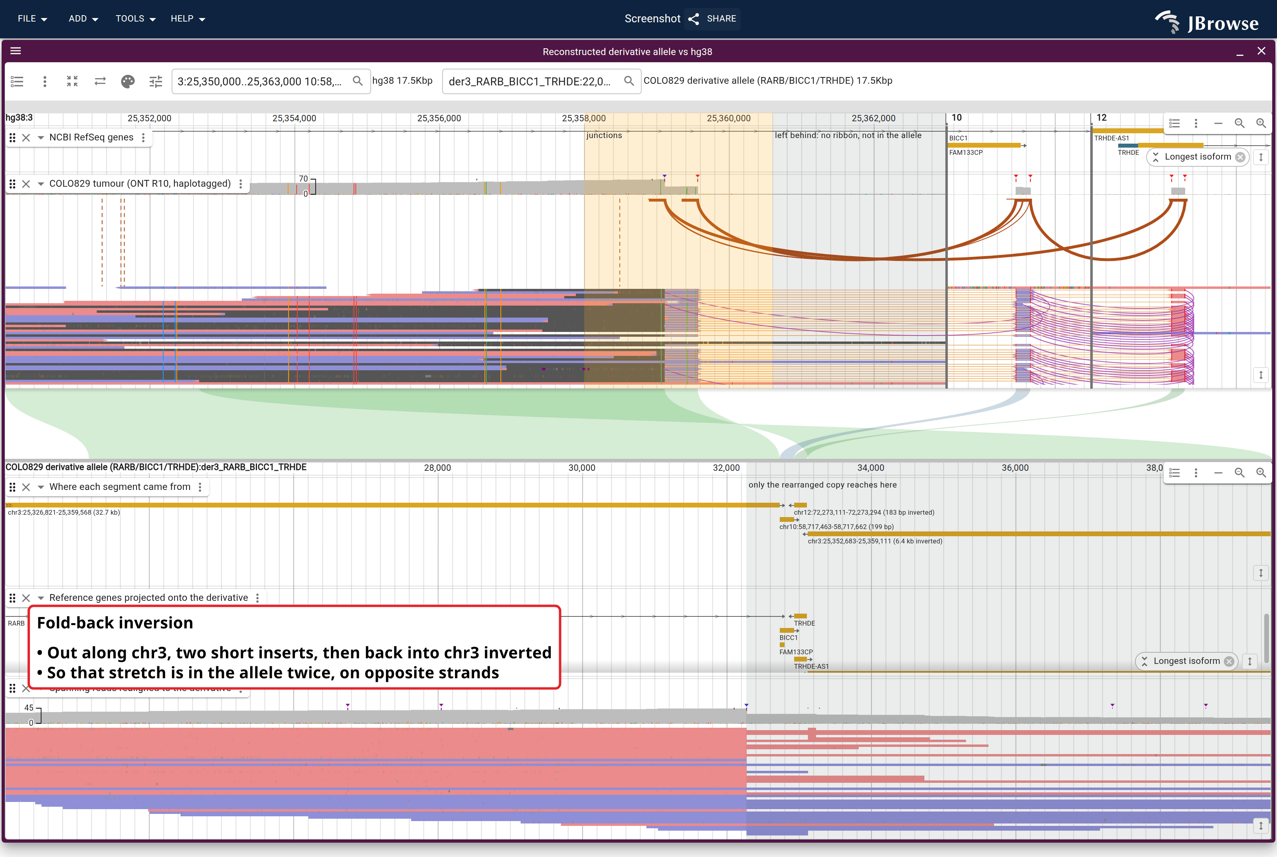Close the 'Where each segment came from' track
This screenshot has width=1277, height=857.
[26, 487]
